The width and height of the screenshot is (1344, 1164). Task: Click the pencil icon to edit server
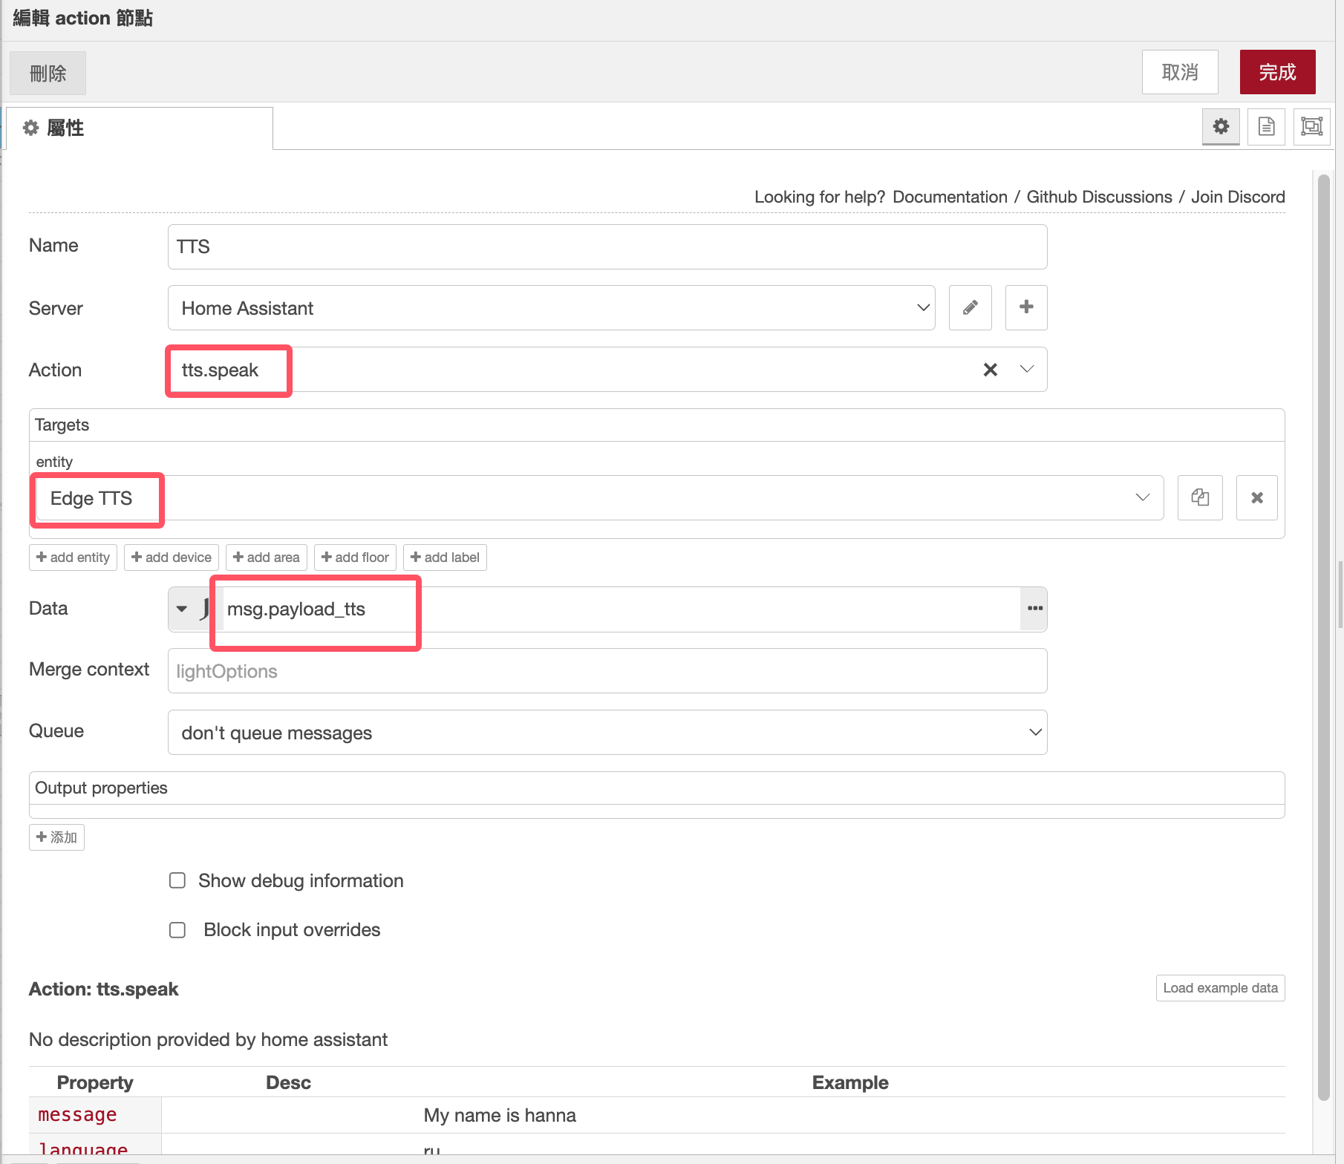(970, 307)
